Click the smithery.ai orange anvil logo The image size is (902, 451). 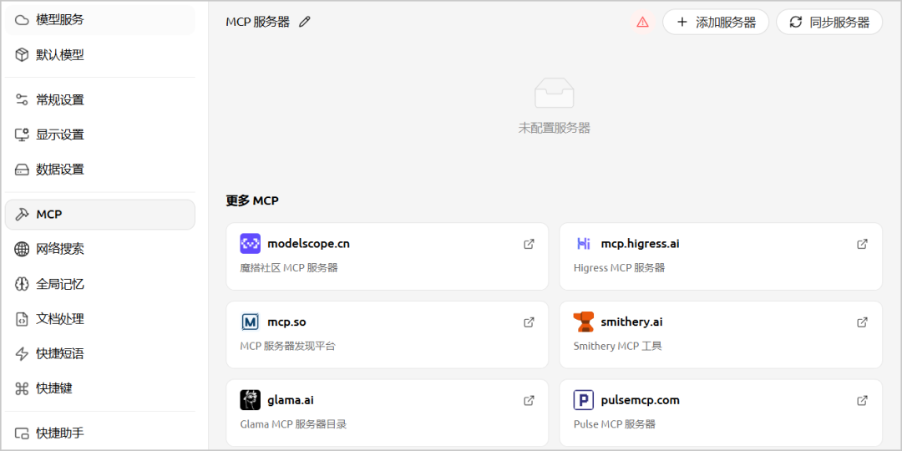click(583, 322)
